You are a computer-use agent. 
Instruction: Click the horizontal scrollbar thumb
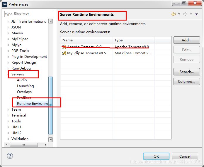click(24, 145)
